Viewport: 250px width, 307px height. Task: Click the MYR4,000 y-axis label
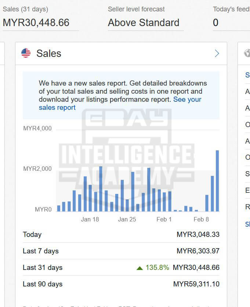pyautogui.click(x=37, y=129)
